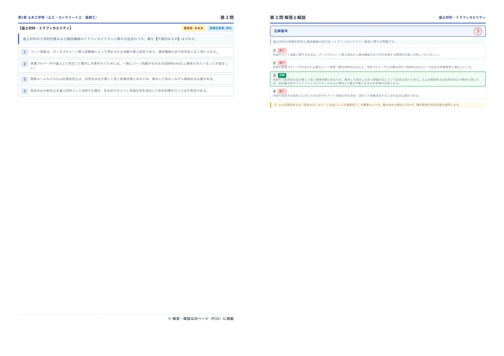Click the green 正解 tag on explanation ③
504x356 pixels.
pos(282,75)
